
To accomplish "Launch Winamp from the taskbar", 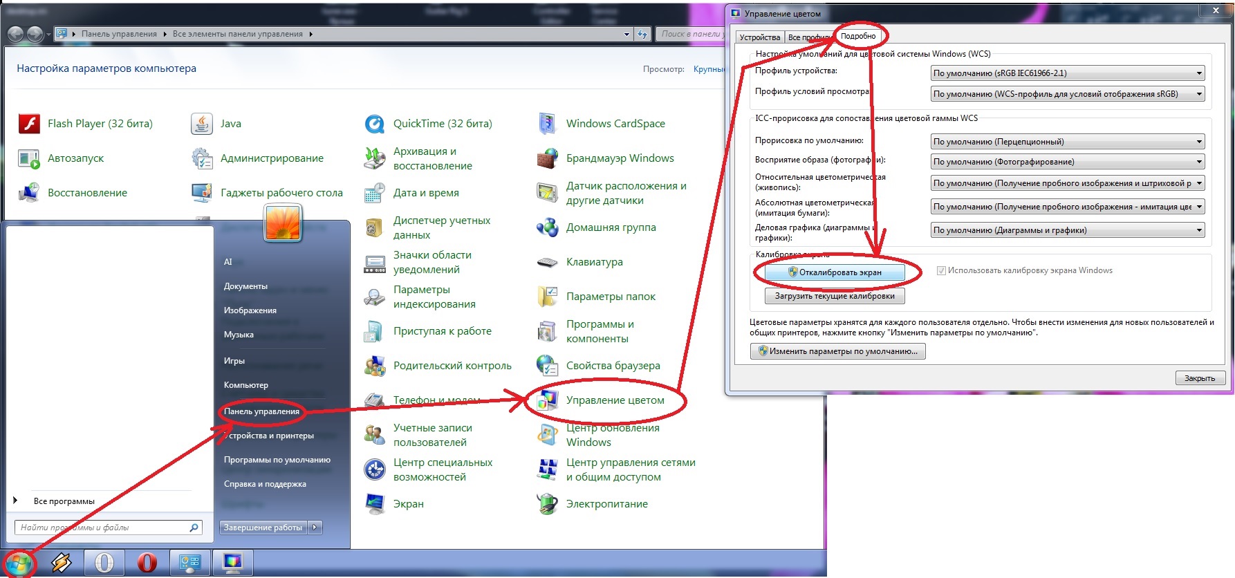I will pos(62,563).
